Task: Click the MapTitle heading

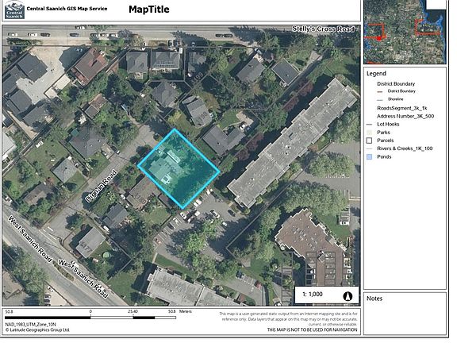Action: (149, 10)
